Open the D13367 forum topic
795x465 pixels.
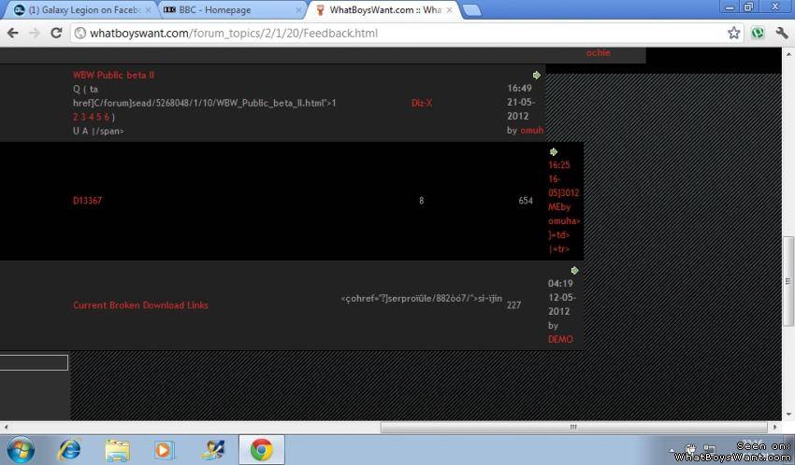click(87, 200)
